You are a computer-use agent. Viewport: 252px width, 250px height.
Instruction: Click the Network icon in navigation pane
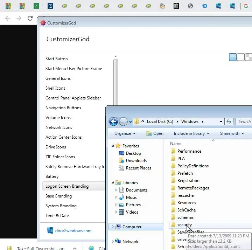(118, 241)
